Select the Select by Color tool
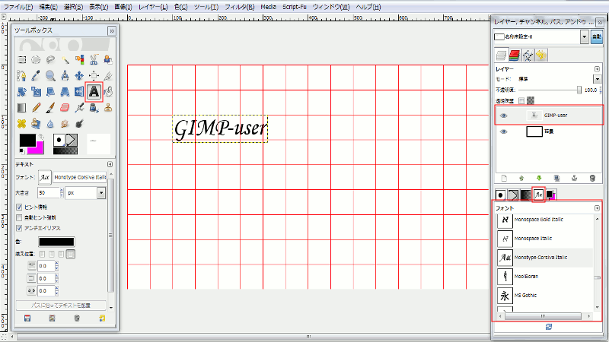Viewport: 609px width, 342px height. coord(79,60)
